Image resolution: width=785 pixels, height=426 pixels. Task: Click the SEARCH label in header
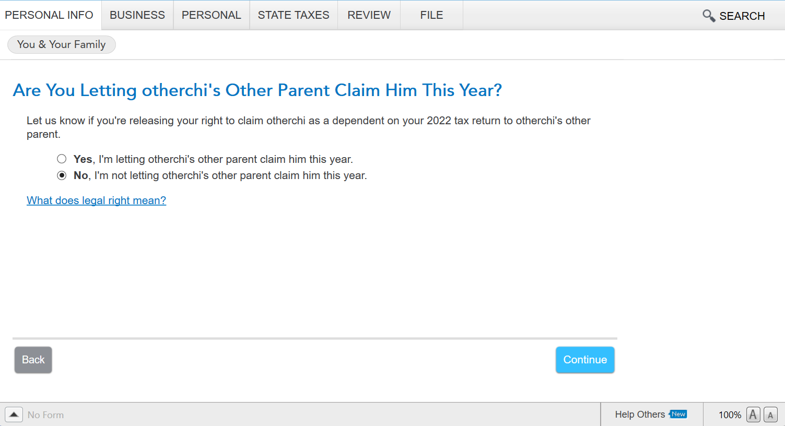coord(742,16)
